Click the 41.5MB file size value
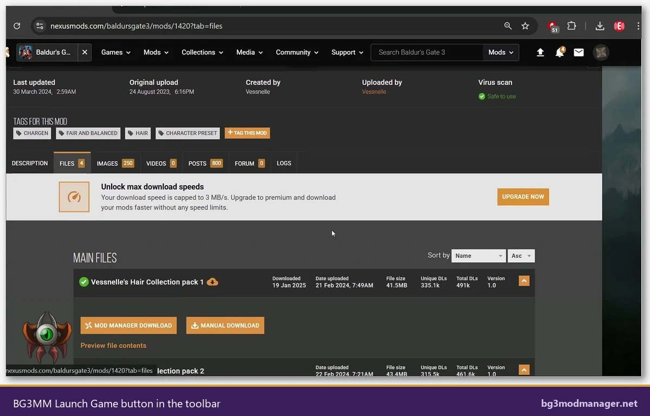 [396, 285]
